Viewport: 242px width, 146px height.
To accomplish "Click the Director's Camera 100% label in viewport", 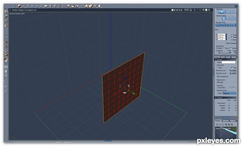I will coord(17,14).
